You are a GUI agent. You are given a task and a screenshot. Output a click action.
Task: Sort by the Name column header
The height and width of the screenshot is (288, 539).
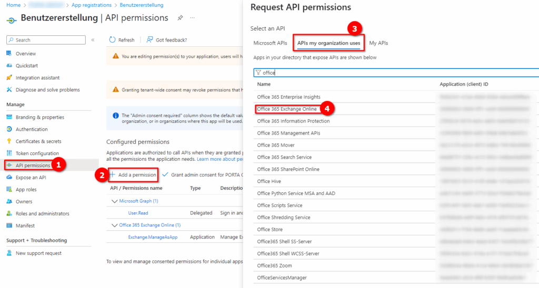click(264, 84)
